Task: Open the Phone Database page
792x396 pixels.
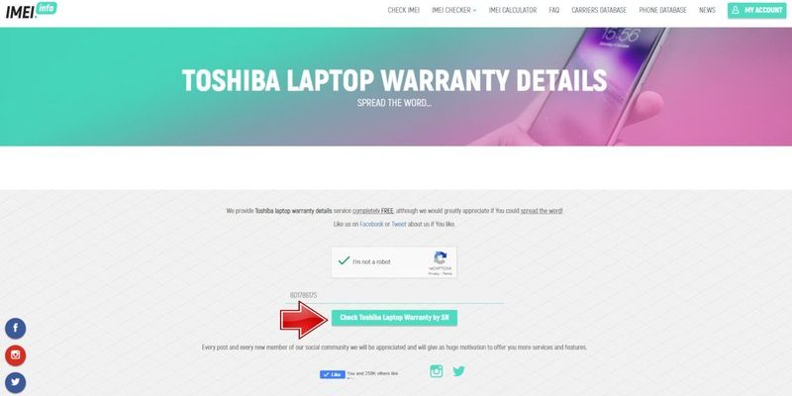Action: [662, 10]
